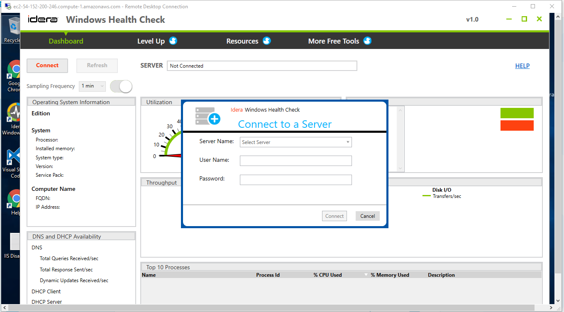Image resolution: width=564 pixels, height=312 pixels.
Task: Open the Recycle Bin desktop icon
Action: (12, 30)
